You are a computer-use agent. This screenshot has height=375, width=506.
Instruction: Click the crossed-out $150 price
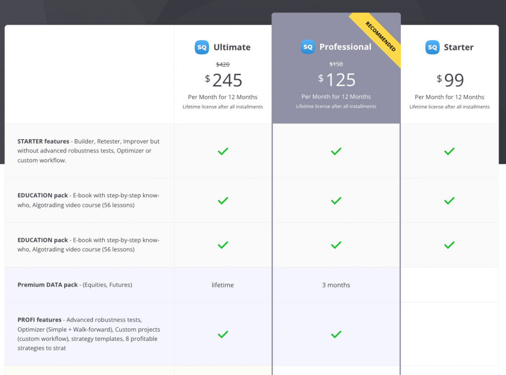pyautogui.click(x=336, y=64)
